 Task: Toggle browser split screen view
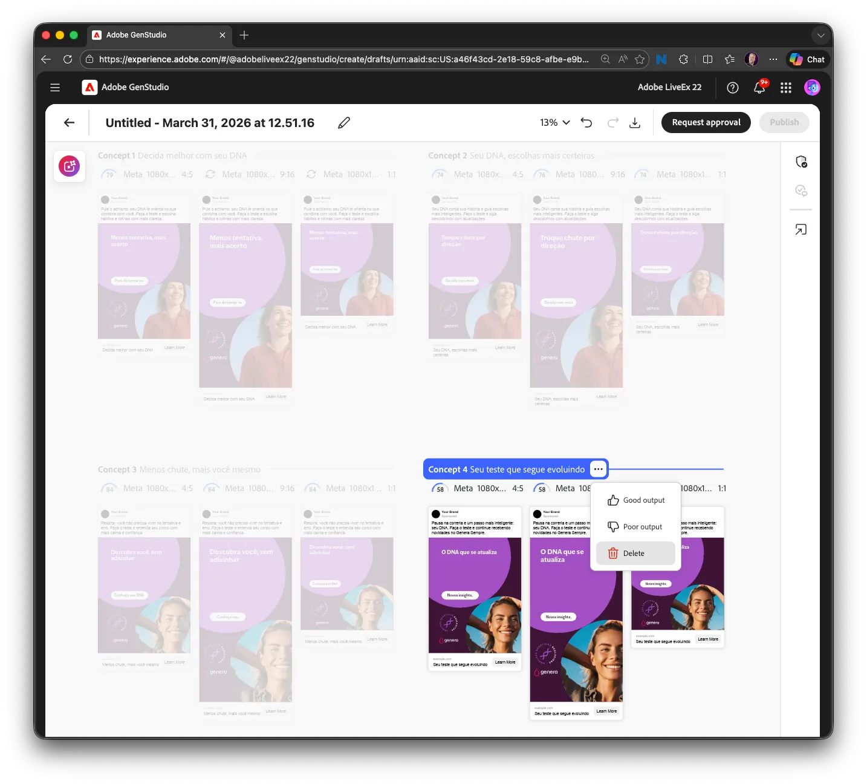[707, 59]
